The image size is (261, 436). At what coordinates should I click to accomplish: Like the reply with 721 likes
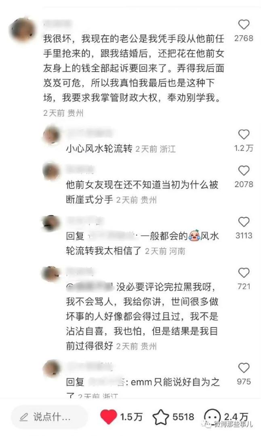[x=244, y=273]
